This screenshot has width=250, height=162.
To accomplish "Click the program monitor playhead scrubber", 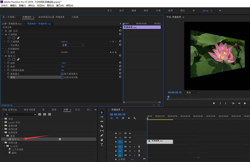I will pyautogui.click(x=168, y=97).
